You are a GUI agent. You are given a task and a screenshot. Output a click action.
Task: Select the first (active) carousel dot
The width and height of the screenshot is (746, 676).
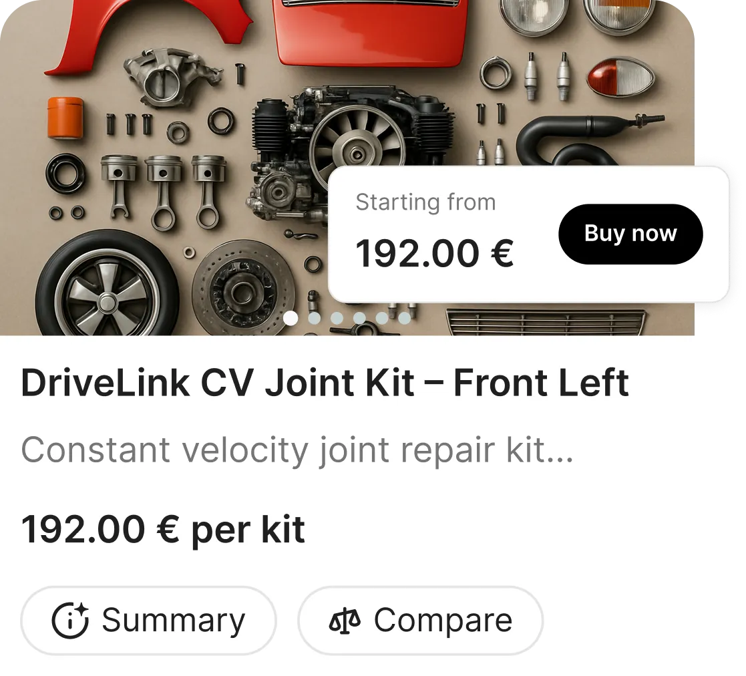pos(291,318)
